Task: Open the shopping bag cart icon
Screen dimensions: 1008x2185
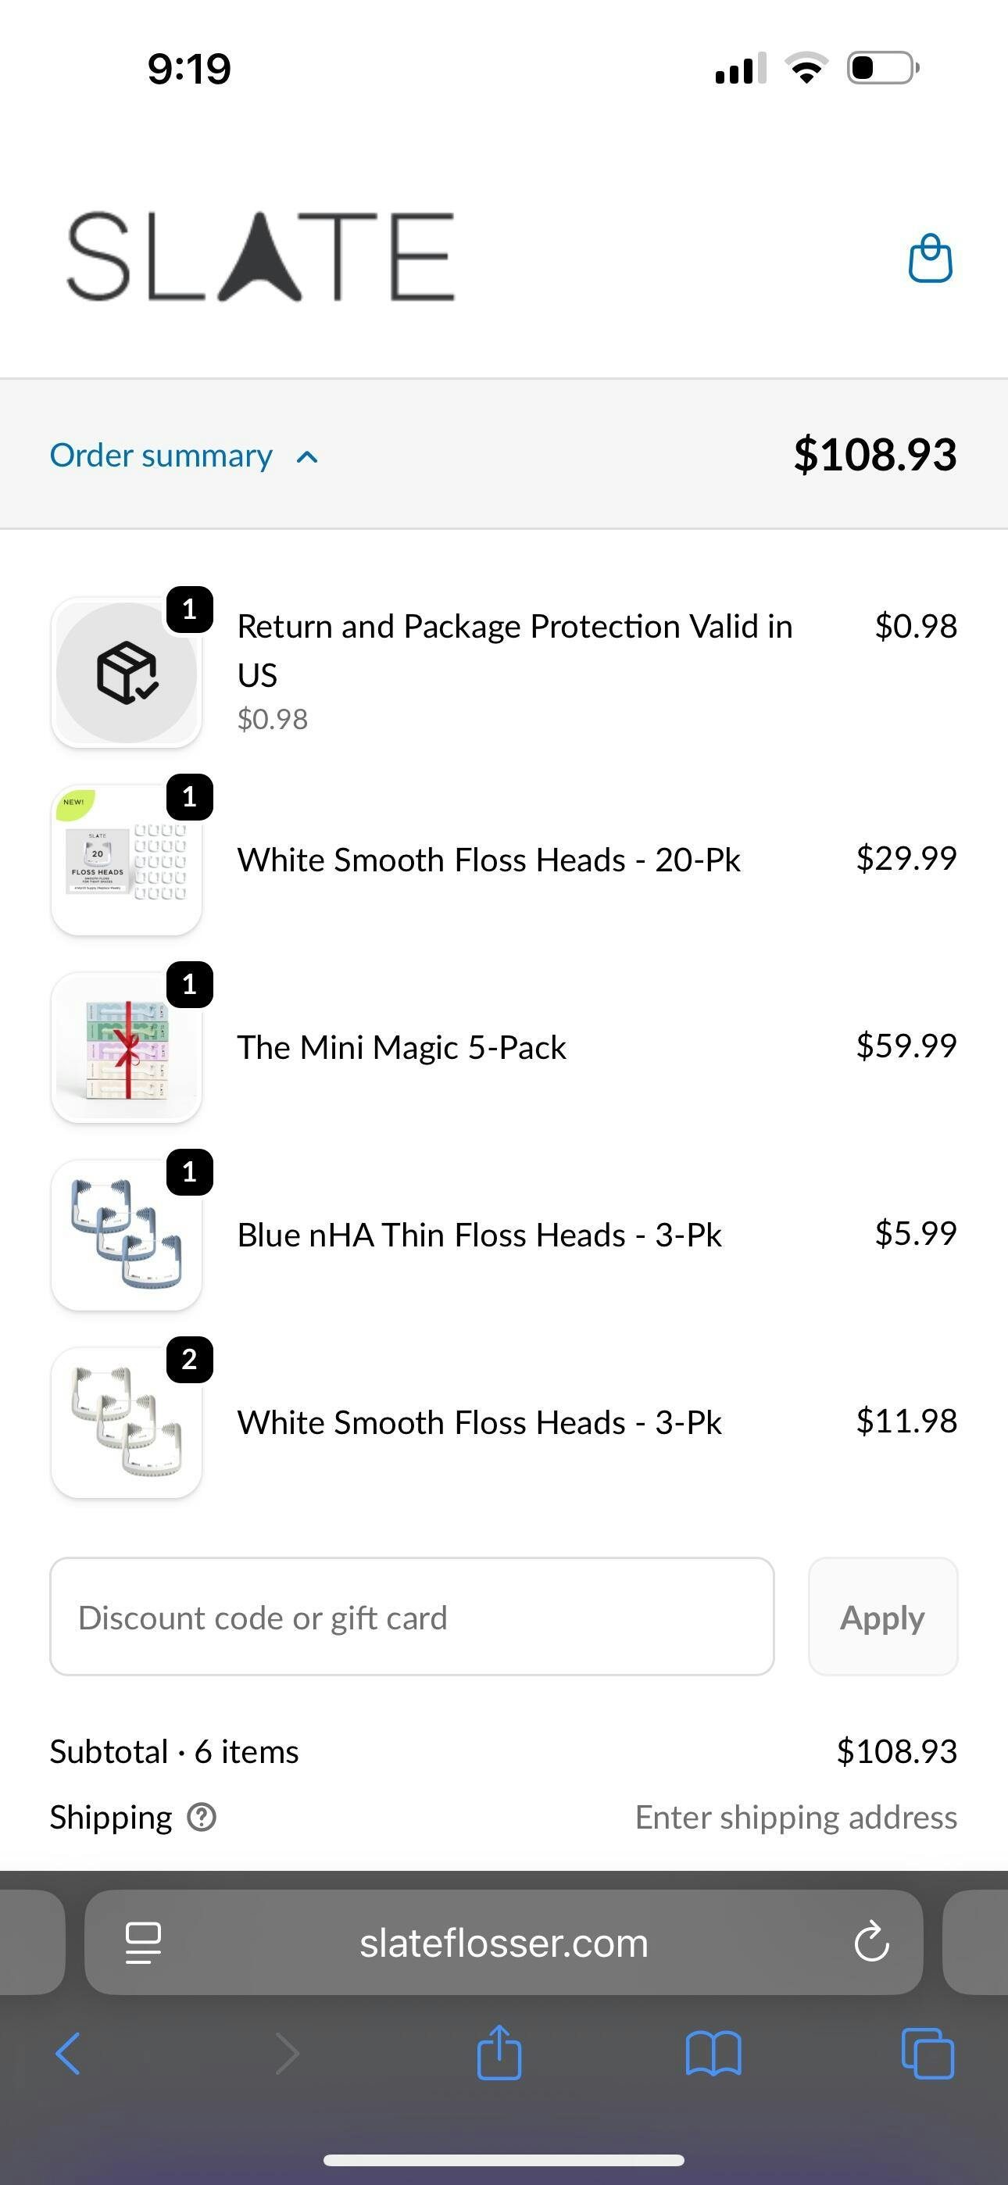Action: 930,258
